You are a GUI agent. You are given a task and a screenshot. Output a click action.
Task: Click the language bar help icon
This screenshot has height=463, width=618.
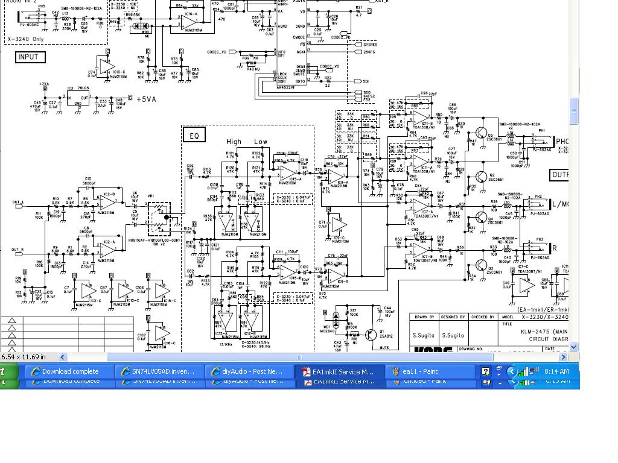[486, 371]
